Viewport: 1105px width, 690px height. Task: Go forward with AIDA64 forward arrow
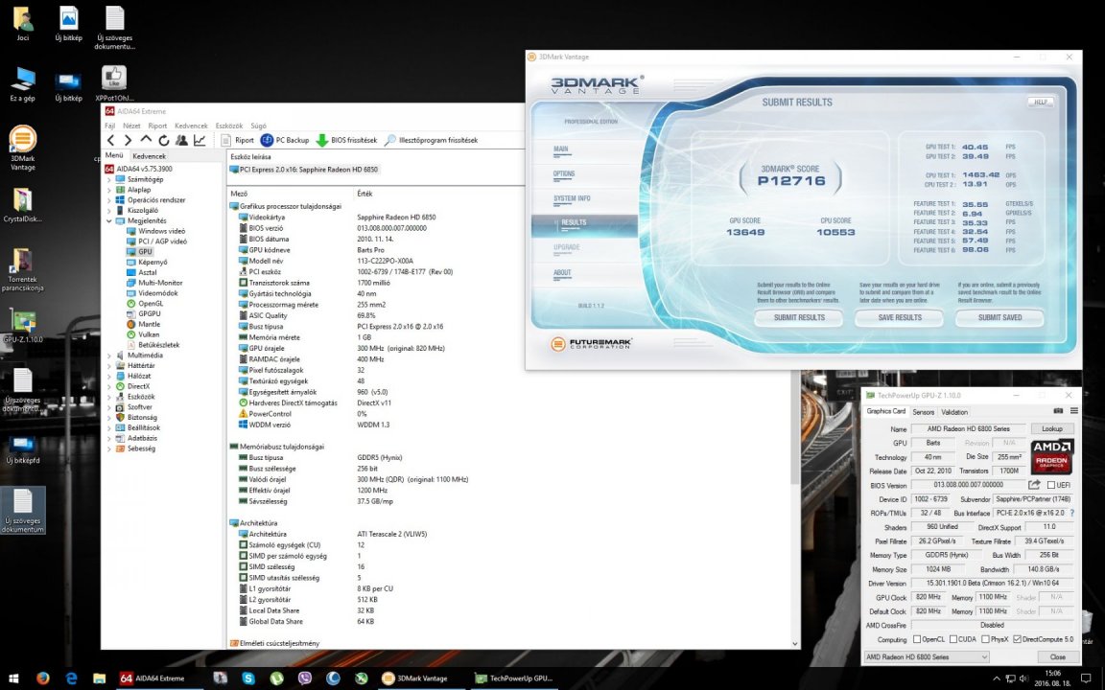pos(129,140)
